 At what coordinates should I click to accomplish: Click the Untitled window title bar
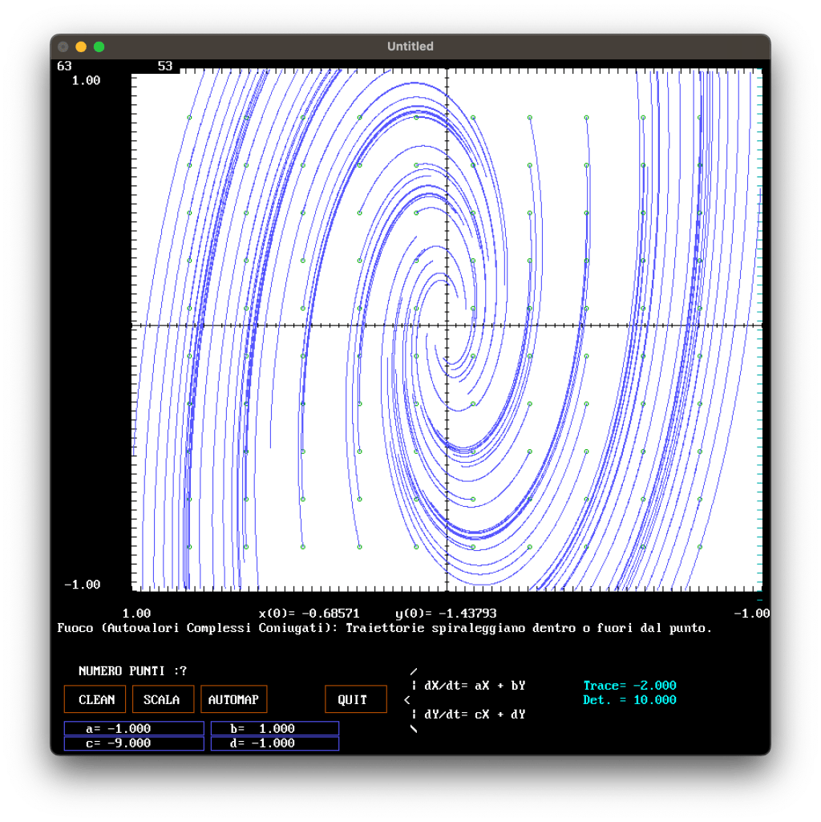(x=410, y=47)
